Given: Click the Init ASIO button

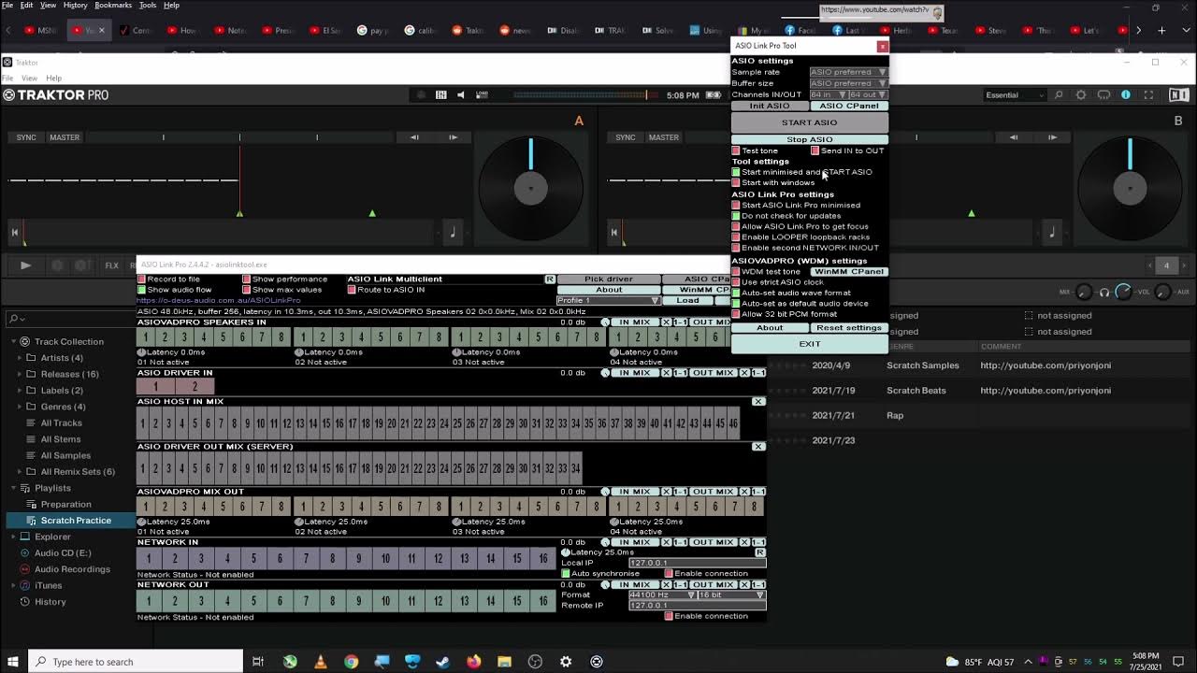Looking at the screenshot, I should (770, 106).
